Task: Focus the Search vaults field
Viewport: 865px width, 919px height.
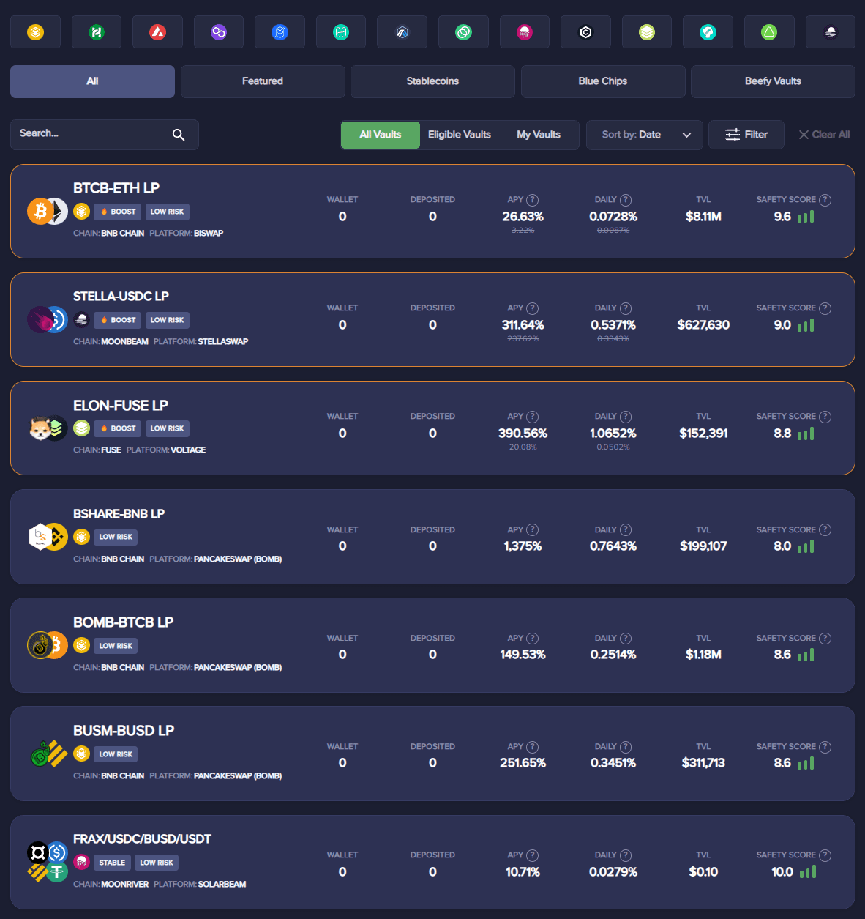Action: tap(105, 135)
